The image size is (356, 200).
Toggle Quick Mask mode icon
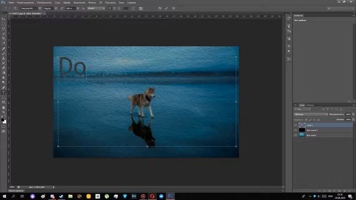tap(3, 127)
